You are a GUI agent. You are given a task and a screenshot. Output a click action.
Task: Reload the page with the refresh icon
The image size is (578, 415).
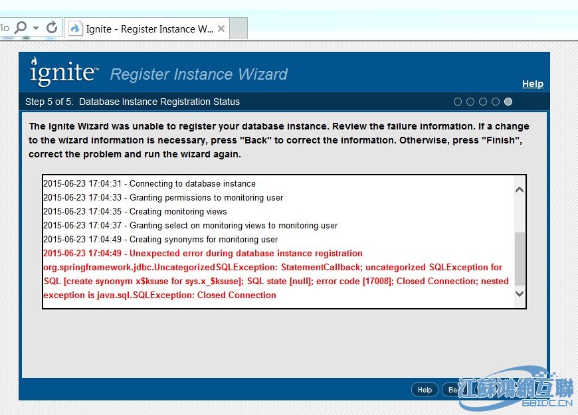click(x=52, y=28)
